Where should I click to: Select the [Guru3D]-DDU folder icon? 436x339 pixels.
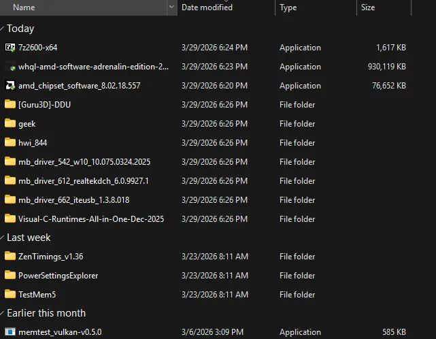10,105
